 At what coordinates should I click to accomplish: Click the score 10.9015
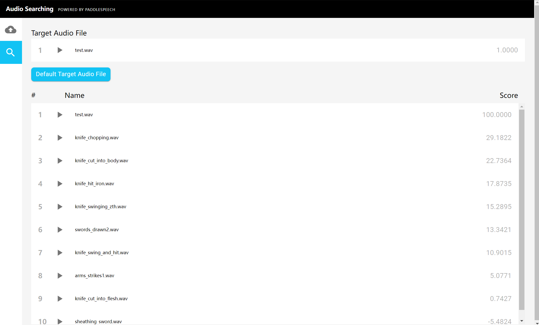499,253
